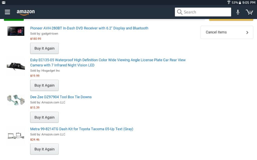
Task: Focus the Search input field
Action: pyautogui.click(x=203, y=12)
